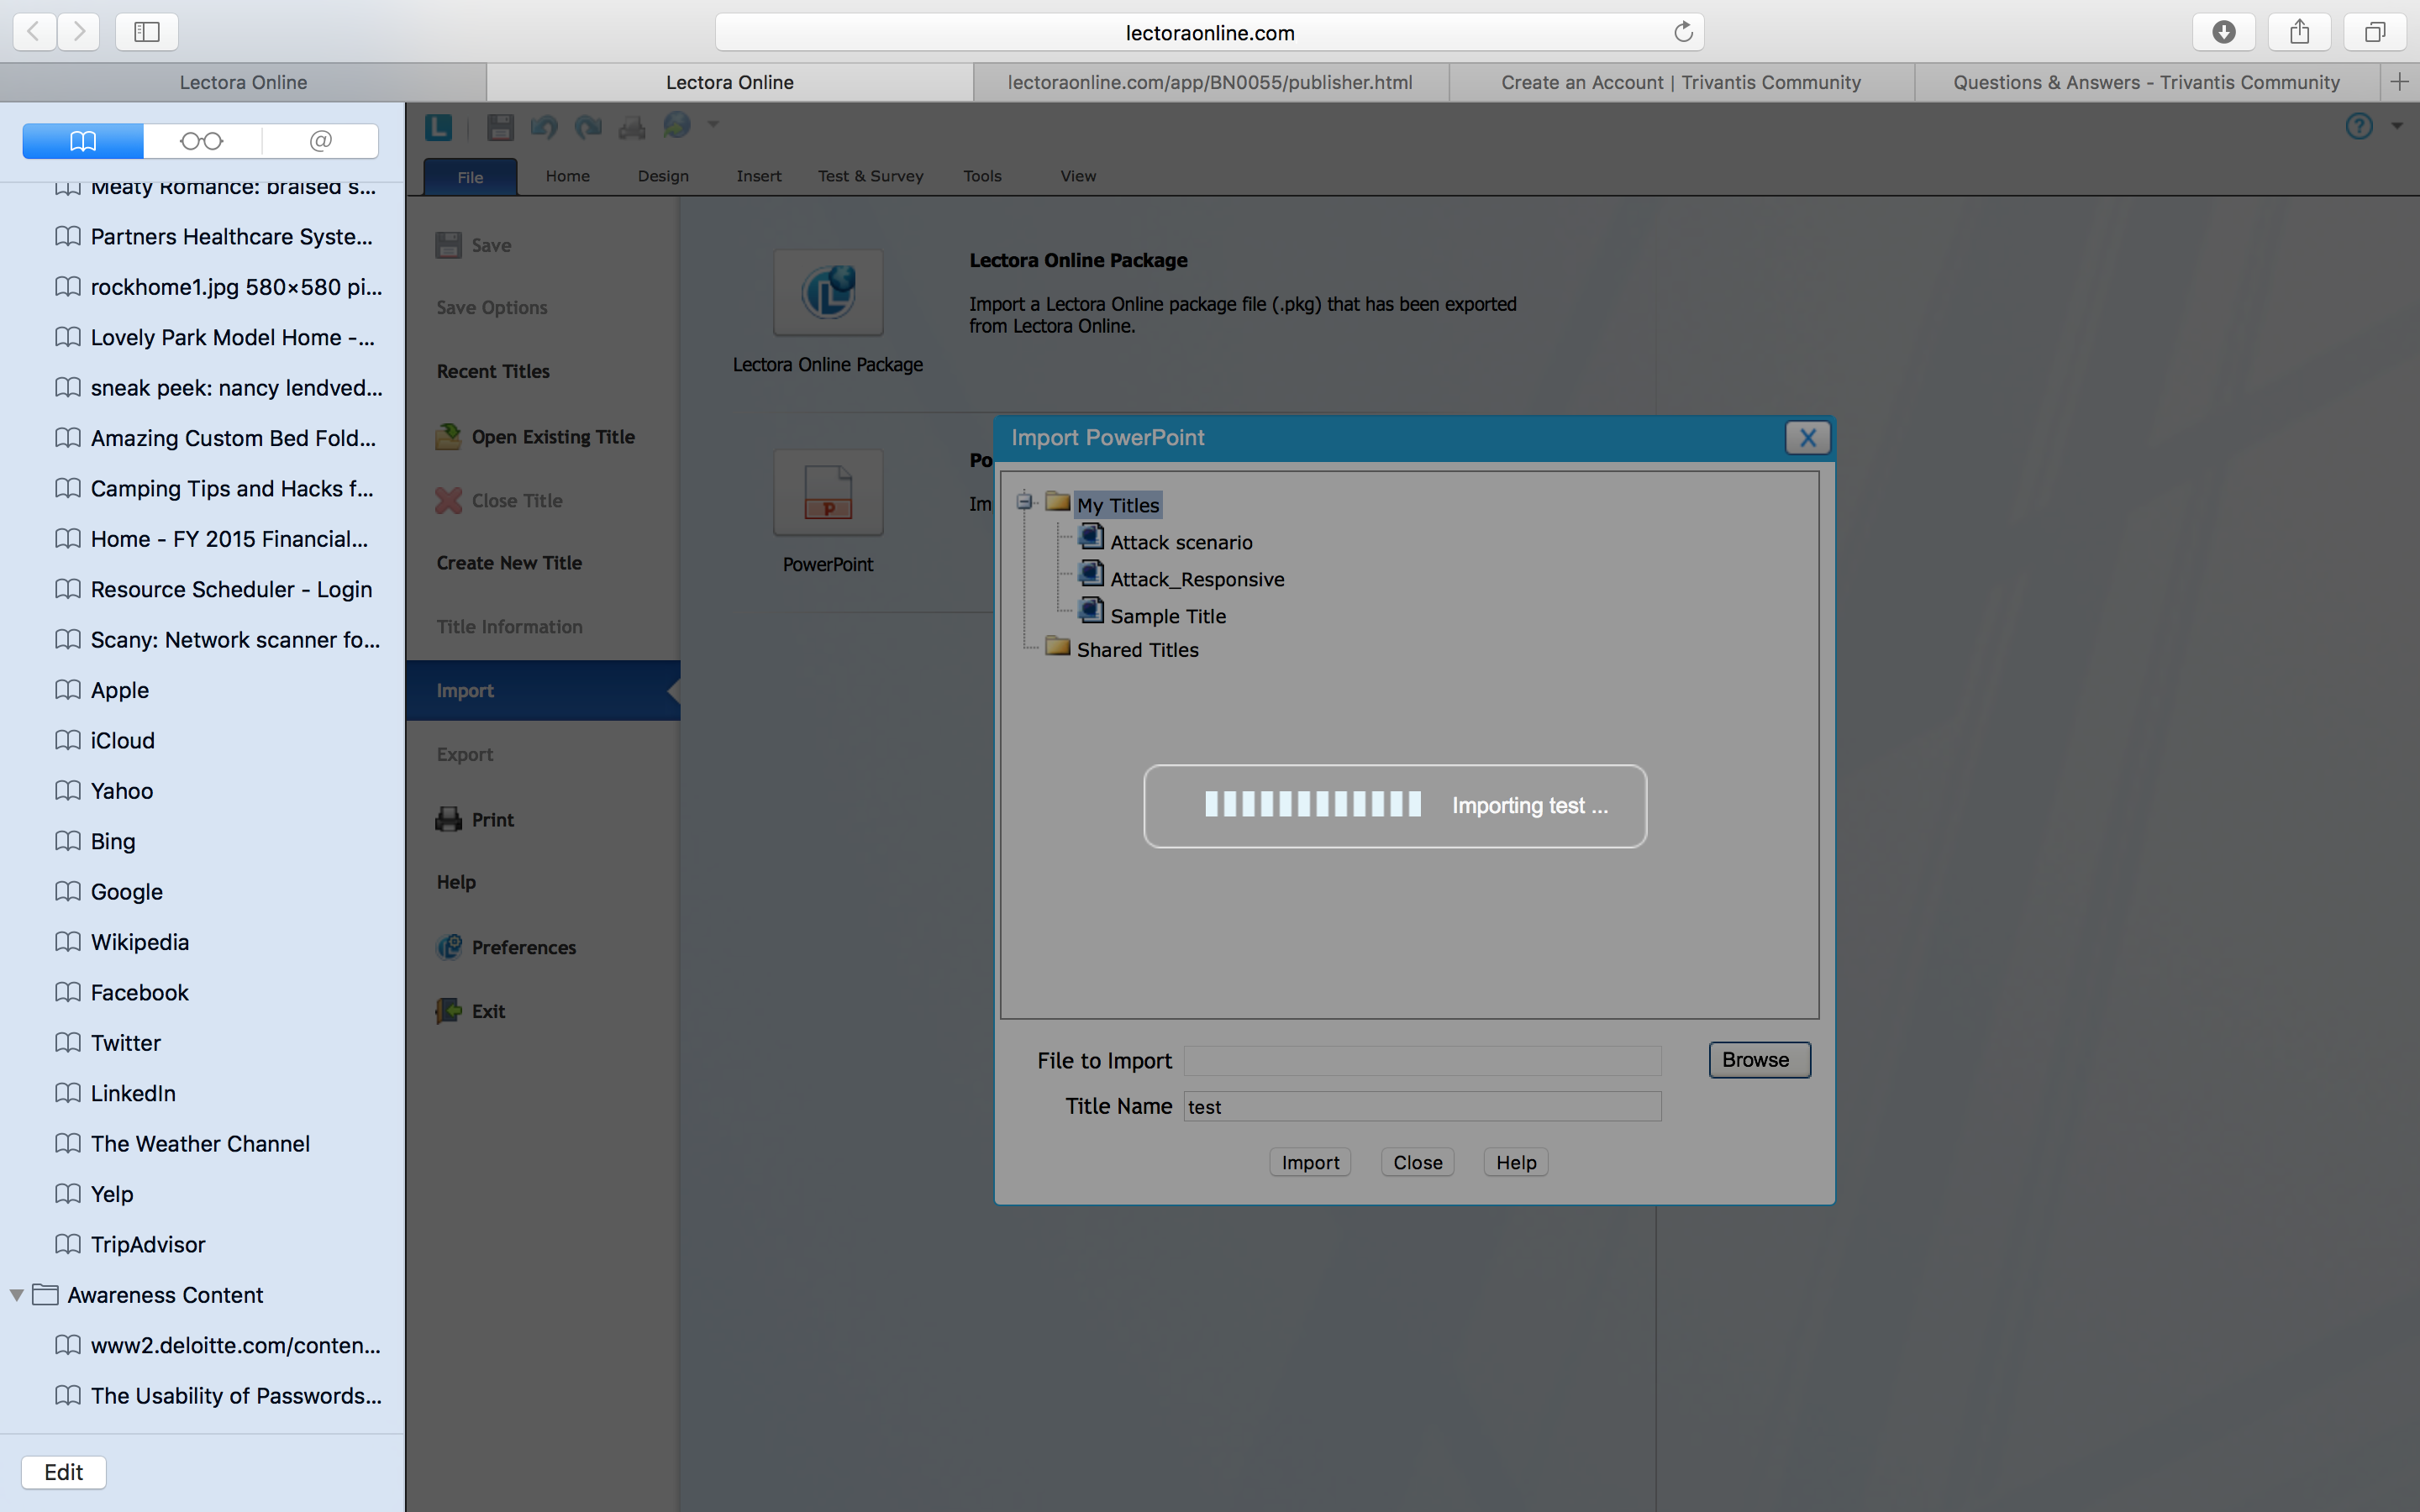The image size is (2420, 1512).
Task: Switch to the Design ribbon tab
Action: pyautogui.click(x=663, y=176)
